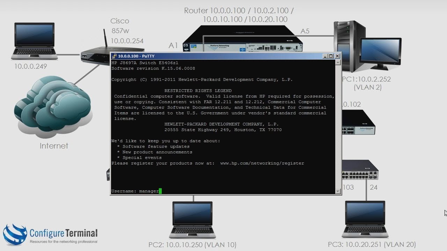Image resolution: width=447 pixels, height=251 pixels.
Task: Click the ProCurve router chassis image
Action: (242, 39)
